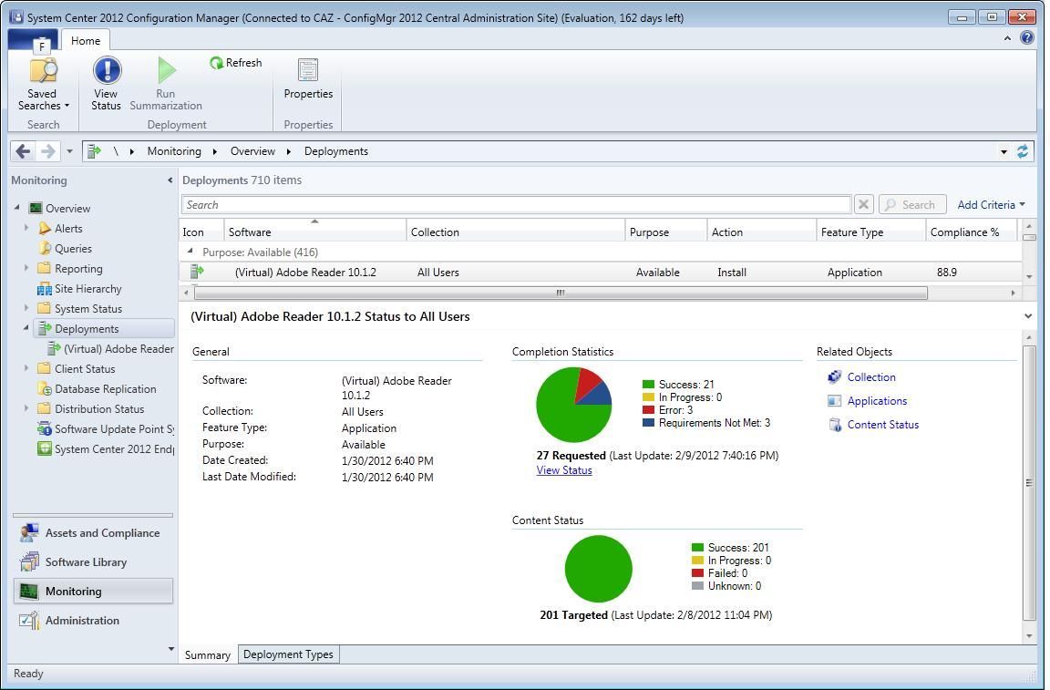
Task: Refresh the deployment list from ribbon
Action: (235, 63)
